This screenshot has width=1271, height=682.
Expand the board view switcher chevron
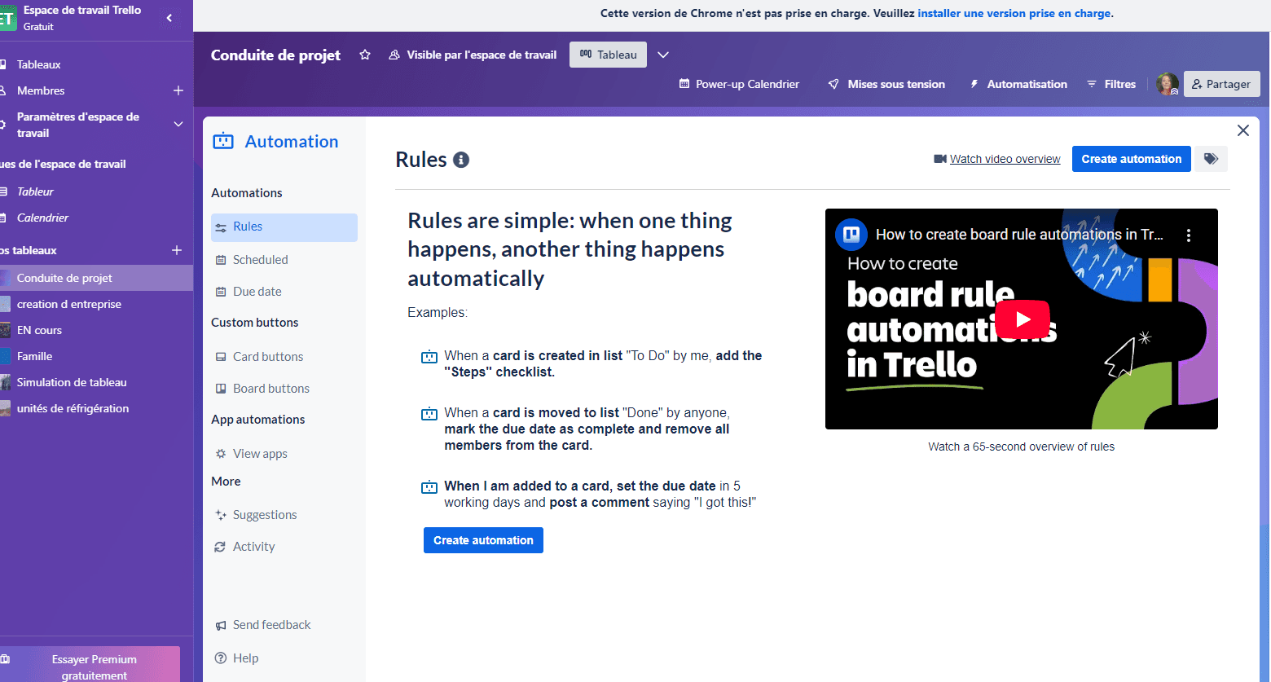point(663,55)
